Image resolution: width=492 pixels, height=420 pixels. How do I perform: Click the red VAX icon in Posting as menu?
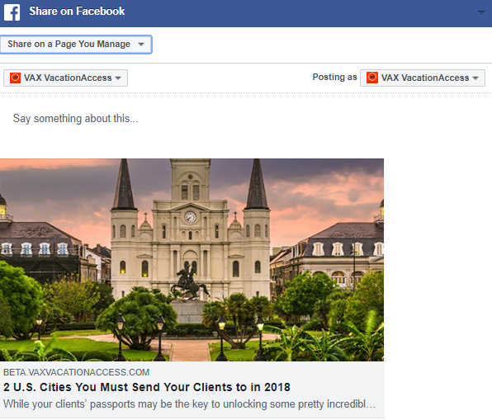pyautogui.click(x=372, y=78)
